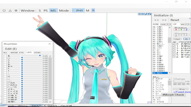Screen dimensions: 191x107
Task: Toggle PHY physics mode
Action: point(80,11)
